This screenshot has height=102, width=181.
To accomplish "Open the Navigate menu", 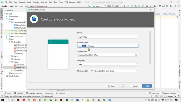I will (22, 2).
